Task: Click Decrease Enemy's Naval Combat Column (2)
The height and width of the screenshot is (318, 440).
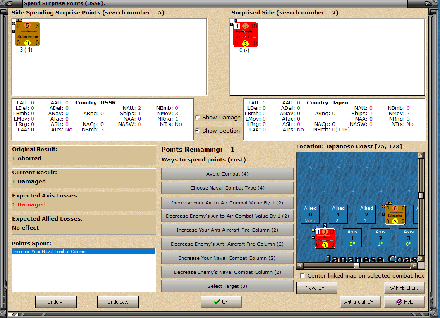Action: (227, 272)
